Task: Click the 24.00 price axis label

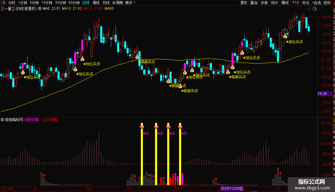Action: tap(326, 17)
